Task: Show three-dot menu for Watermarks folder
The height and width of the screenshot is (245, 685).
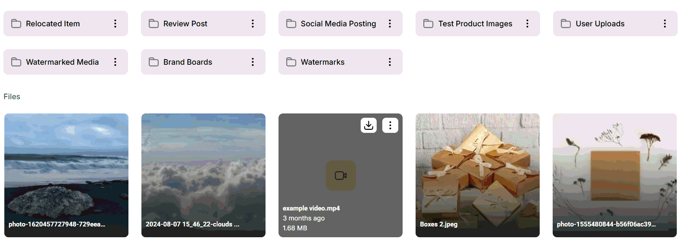Action: click(390, 62)
